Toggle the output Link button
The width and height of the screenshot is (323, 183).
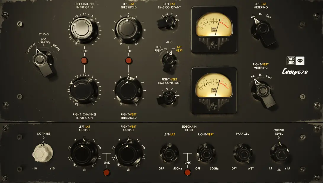107,173
